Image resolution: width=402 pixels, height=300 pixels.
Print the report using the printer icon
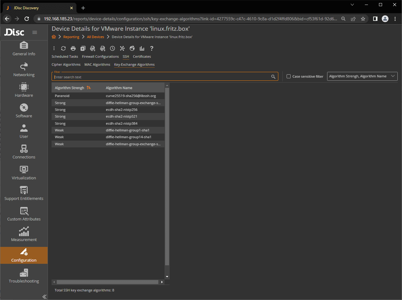point(73,49)
